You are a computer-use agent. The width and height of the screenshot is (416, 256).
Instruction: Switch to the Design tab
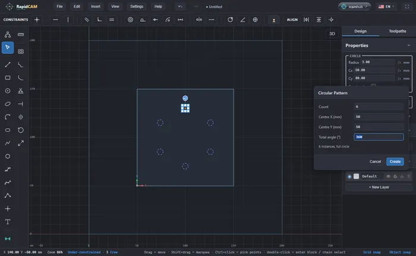(x=360, y=32)
